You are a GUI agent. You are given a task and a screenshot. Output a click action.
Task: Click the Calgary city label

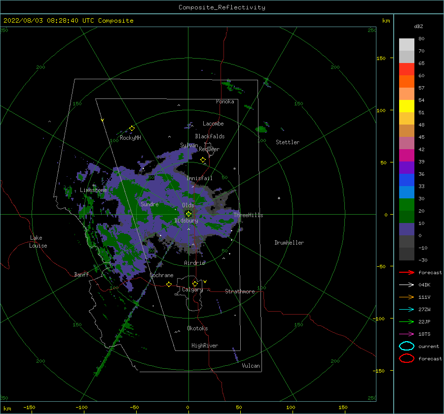(x=192, y=289)
